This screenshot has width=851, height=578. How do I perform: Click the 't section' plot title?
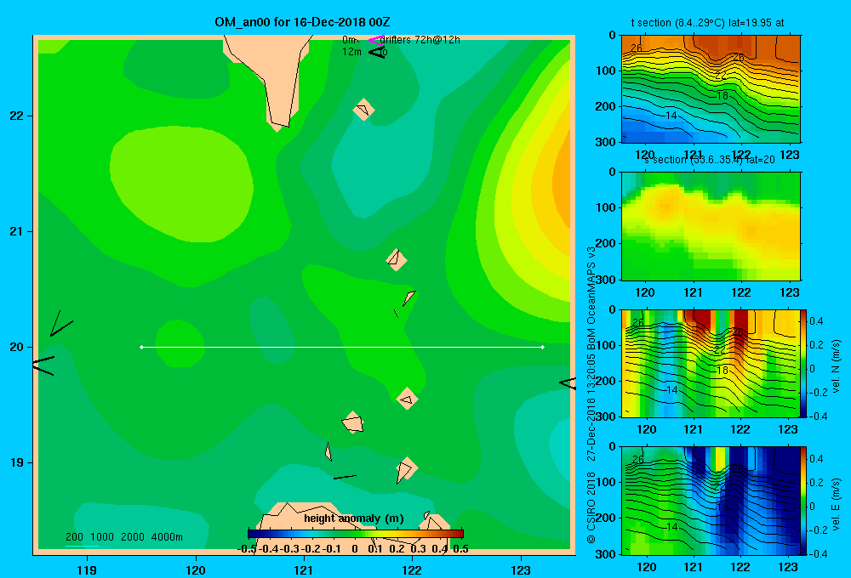tap(708, 23)
